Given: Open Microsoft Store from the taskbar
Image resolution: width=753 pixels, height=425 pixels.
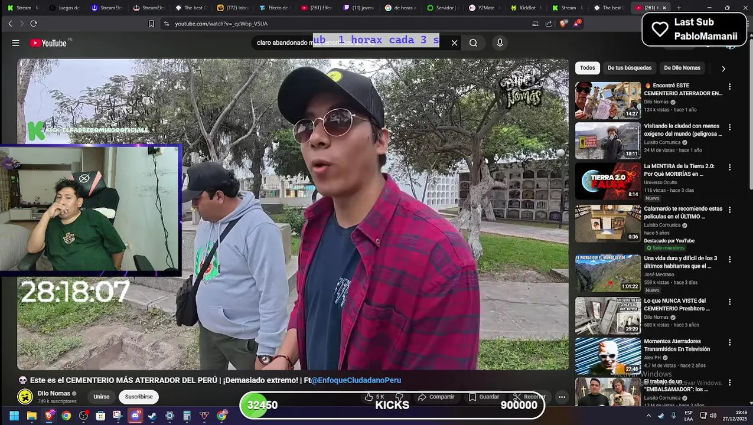Looking at the screenshot, I should point(100,416).
